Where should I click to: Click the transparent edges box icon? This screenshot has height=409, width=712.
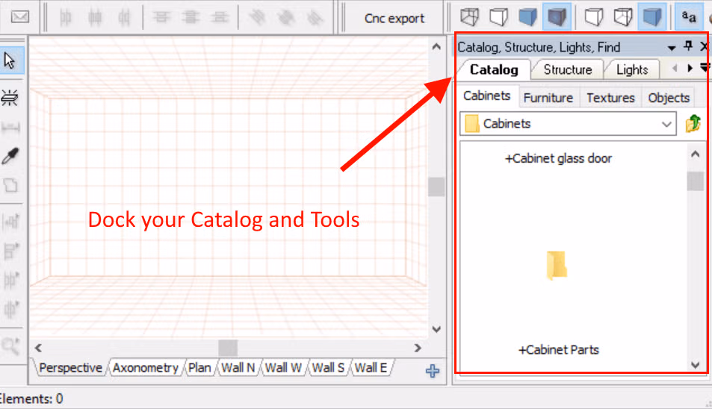coord(623,17)
